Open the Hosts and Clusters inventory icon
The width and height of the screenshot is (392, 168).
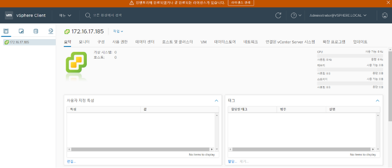[6, 31]
